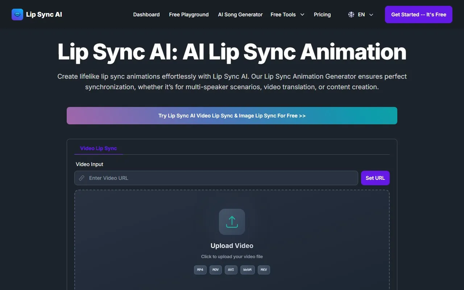The height and width of the screenshot is (290, 464).
Task: Select the MOV format badge
Action: (x=215, y=270)
